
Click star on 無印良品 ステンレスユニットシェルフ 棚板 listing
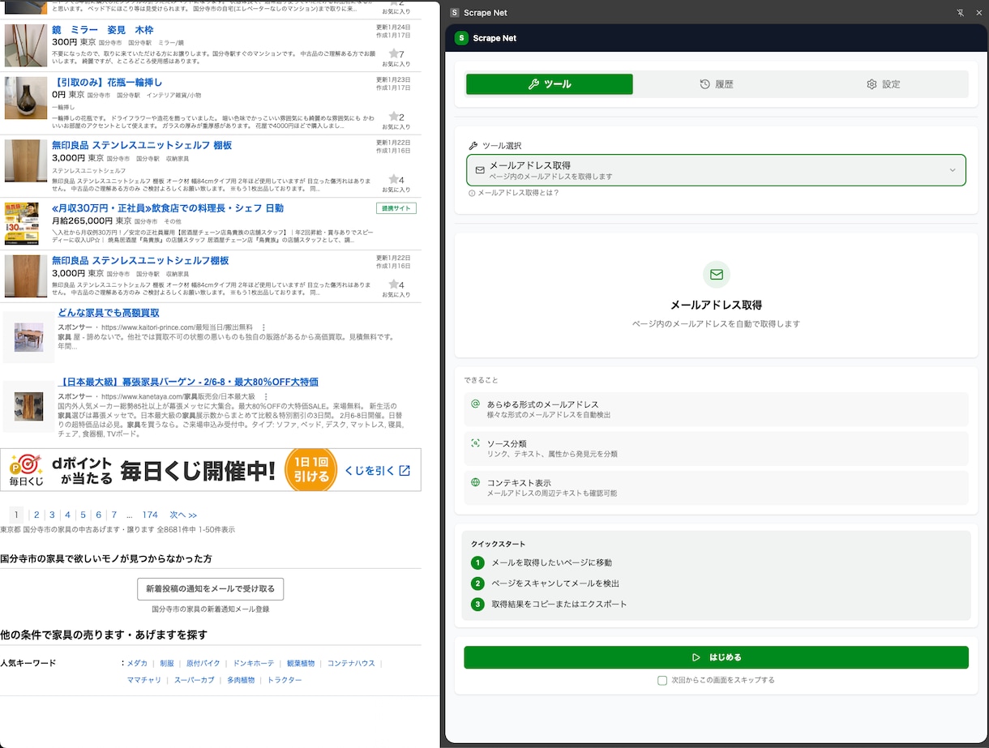point(393,179)
